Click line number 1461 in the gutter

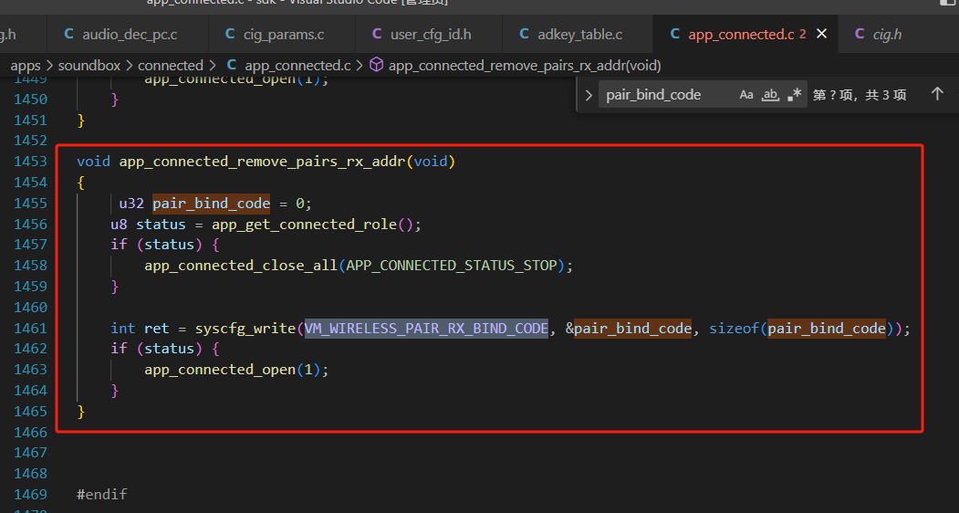(31, 328)
